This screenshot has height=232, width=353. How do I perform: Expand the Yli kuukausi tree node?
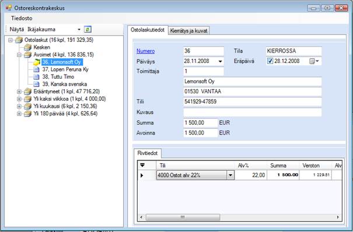point(19,106)
